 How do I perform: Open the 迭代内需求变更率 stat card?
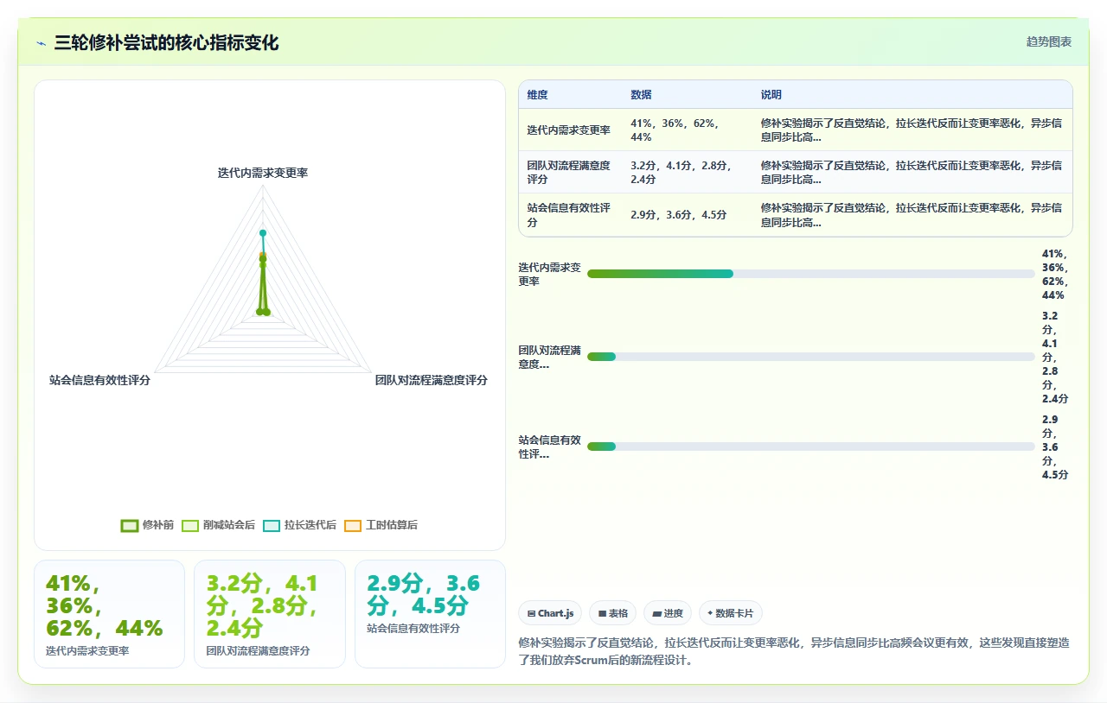(x=109, y=614)
